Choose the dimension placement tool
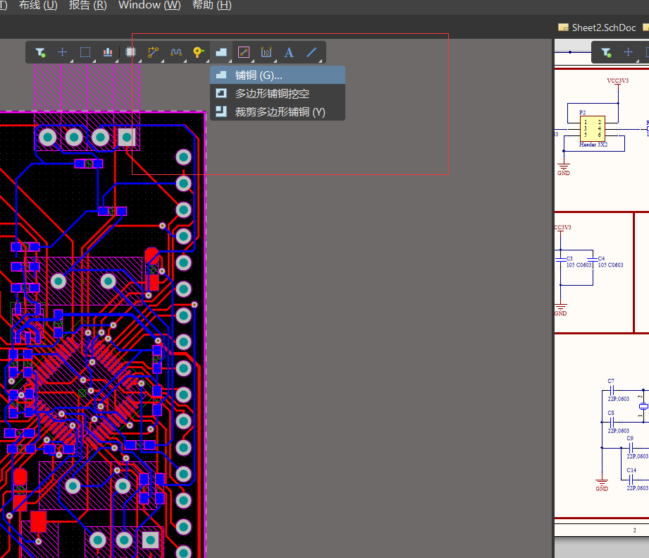Image resolution: width=649 pixels, height=558 pixels. (x=266, y=52)
